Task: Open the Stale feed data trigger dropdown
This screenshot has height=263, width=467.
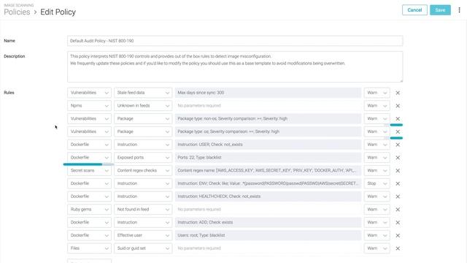Action: (x=143, y=93)
